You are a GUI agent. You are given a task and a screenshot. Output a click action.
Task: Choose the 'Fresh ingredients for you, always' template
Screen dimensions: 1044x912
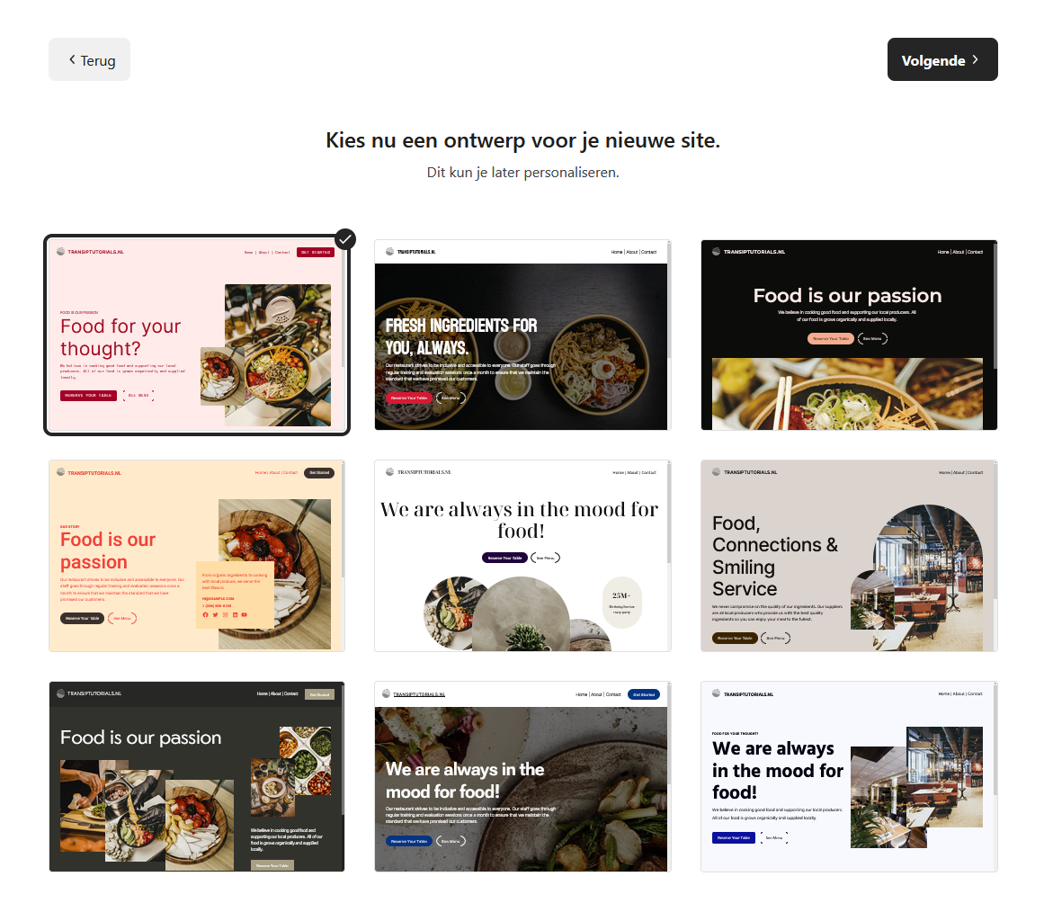pyautogui.click(x=522, y=335)
